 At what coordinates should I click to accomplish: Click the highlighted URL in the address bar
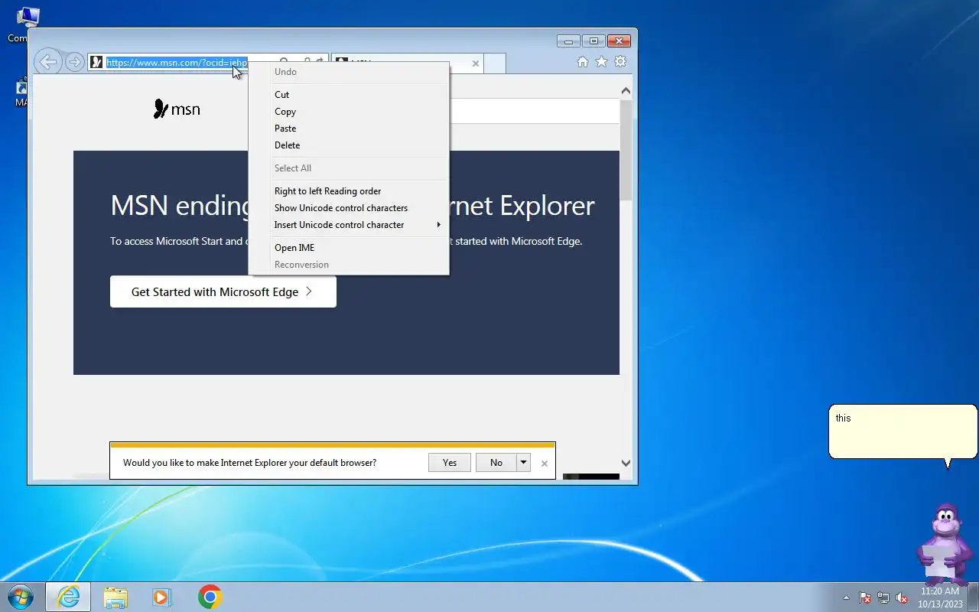point(177,63)
